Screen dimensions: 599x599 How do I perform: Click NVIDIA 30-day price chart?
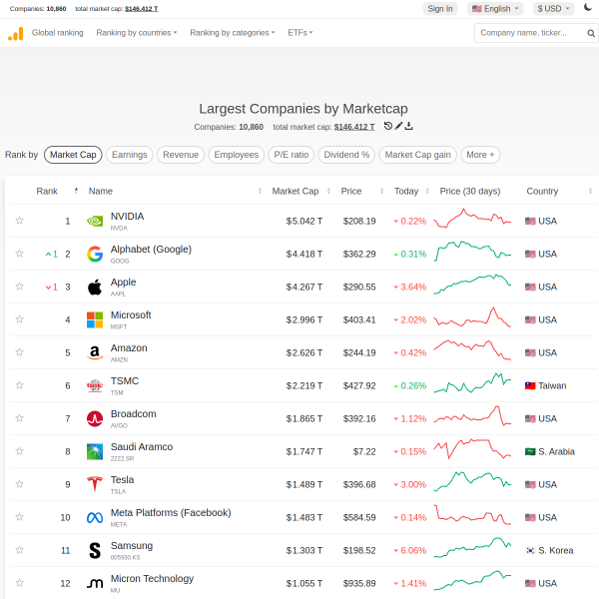472,218
